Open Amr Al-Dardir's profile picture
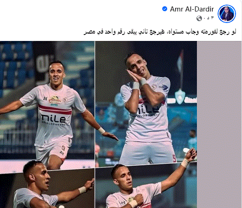242x208 pixels. point(227,14)
